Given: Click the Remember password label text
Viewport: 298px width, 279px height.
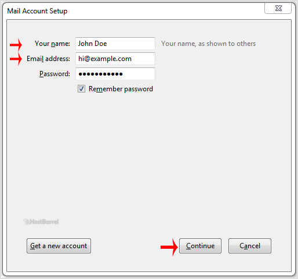Looking at the screenshot, I should point(121,89).
